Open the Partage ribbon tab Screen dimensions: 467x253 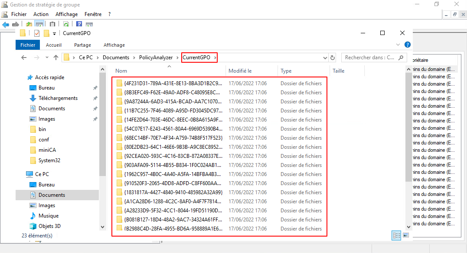[x=82, y=45]
